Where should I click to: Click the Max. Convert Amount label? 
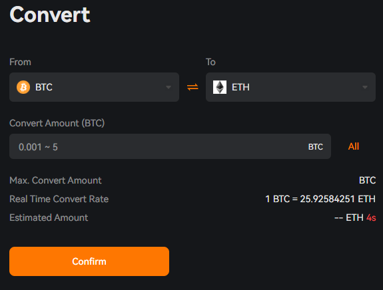point(55,180)
